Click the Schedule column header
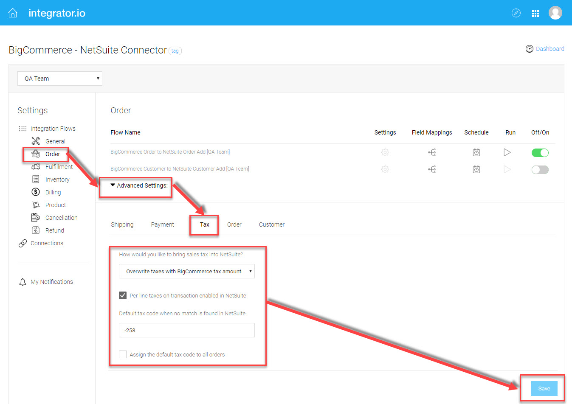Viewport: 572px width, 404px height. [476, 132]
